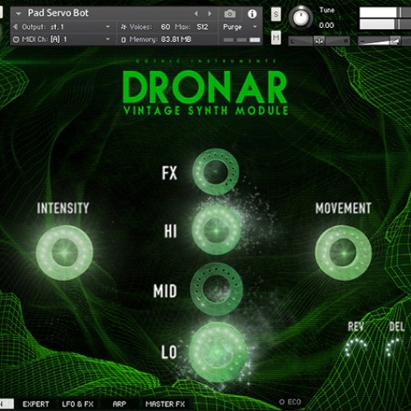Click the LO label
Viewport: 411px width, 411px height.
[169, 352]
